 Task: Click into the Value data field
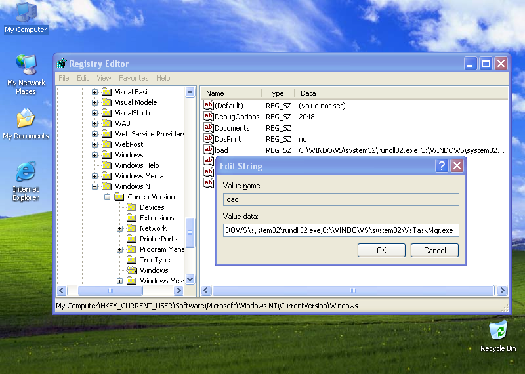pos(341,230)
